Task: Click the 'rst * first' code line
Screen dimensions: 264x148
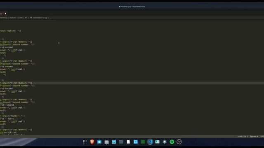Action: [x=7, y=119]
